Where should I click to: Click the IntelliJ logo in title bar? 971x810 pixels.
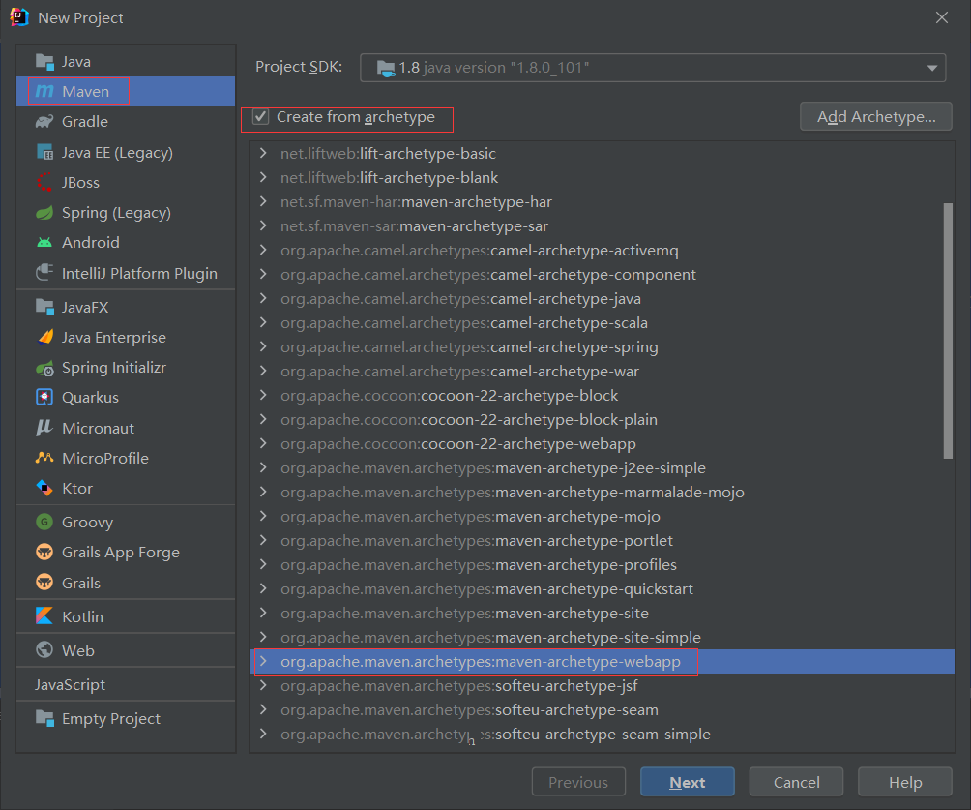click(19, 17)
